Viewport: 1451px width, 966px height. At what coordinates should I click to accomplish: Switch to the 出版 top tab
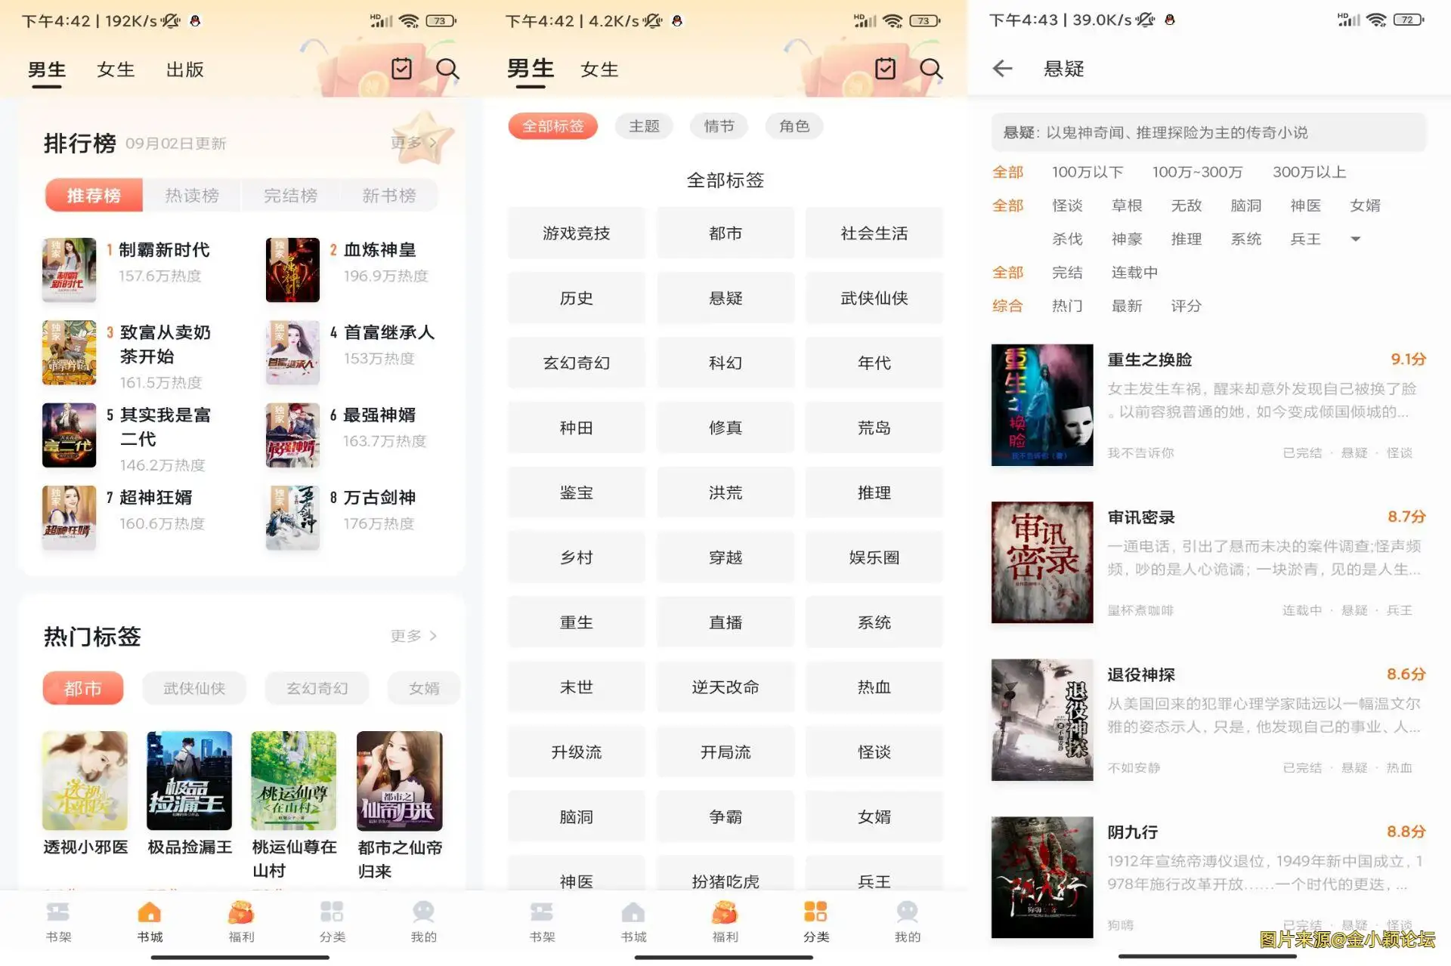[185, 69]
